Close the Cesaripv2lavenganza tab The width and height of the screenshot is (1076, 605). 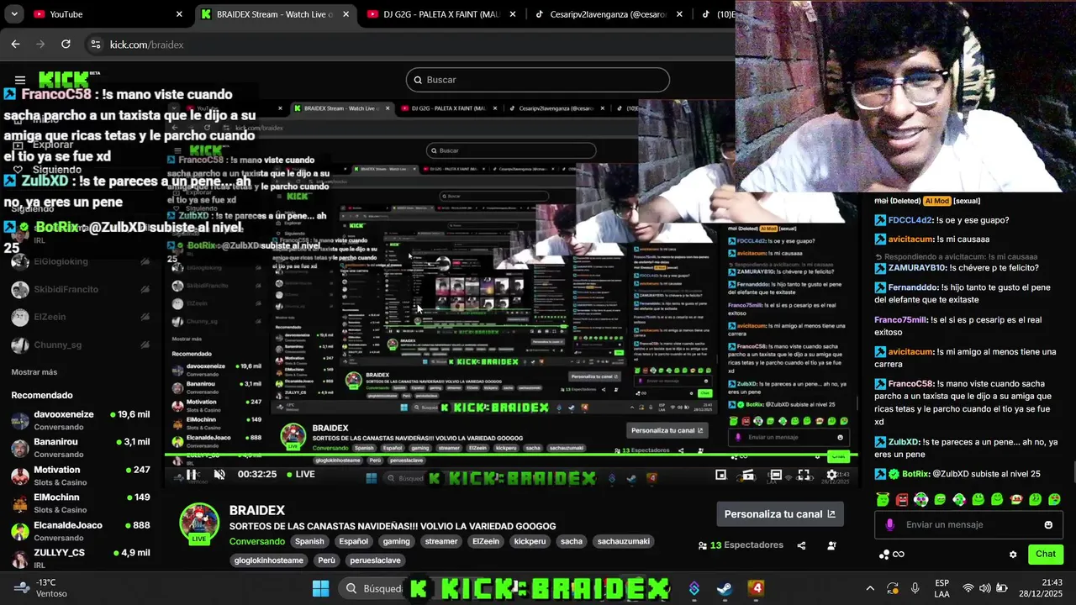[x=679, y=14]
